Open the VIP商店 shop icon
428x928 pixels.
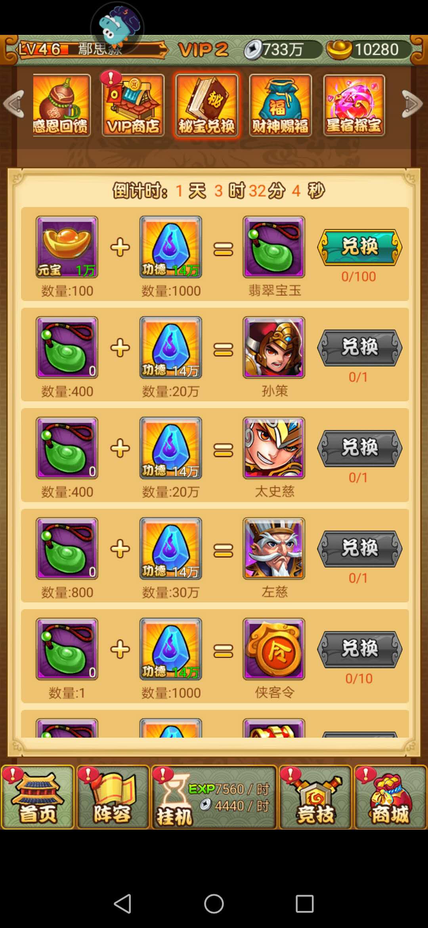point(133,105)
